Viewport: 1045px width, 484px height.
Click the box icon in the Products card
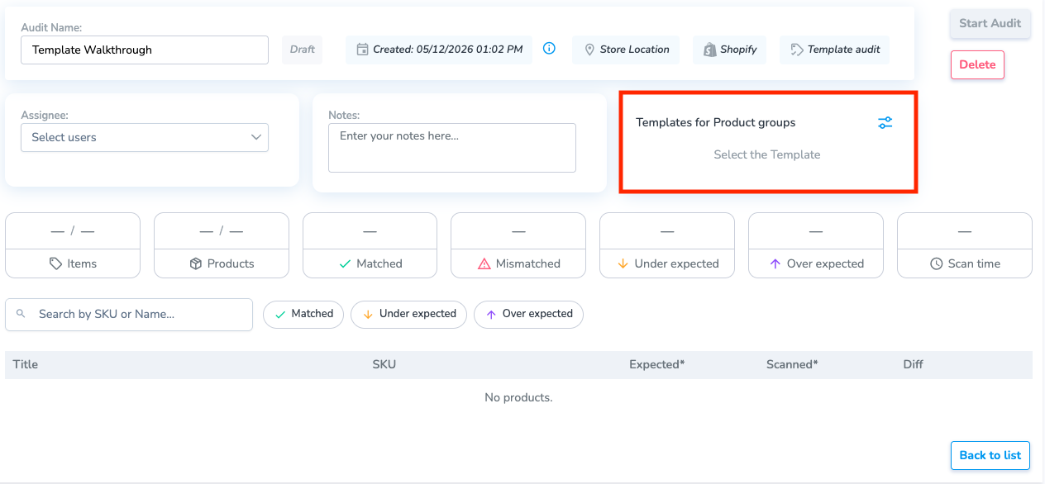click(x=196, y=263)
